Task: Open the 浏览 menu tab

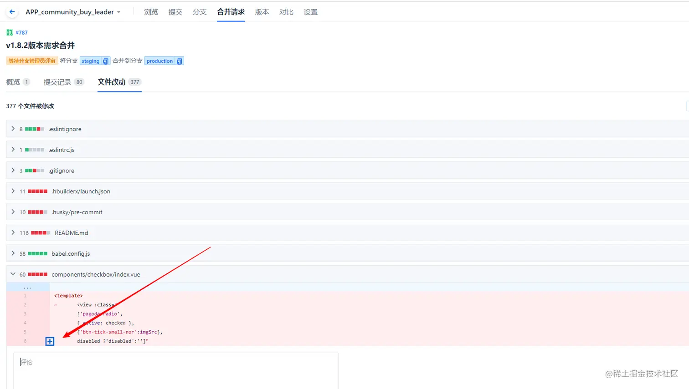Action: (151, 12)
